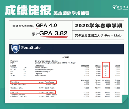The height and width of the screenshot is (109, 129).
Task: Click the Points header above course rows
Action: click(117, 66)
